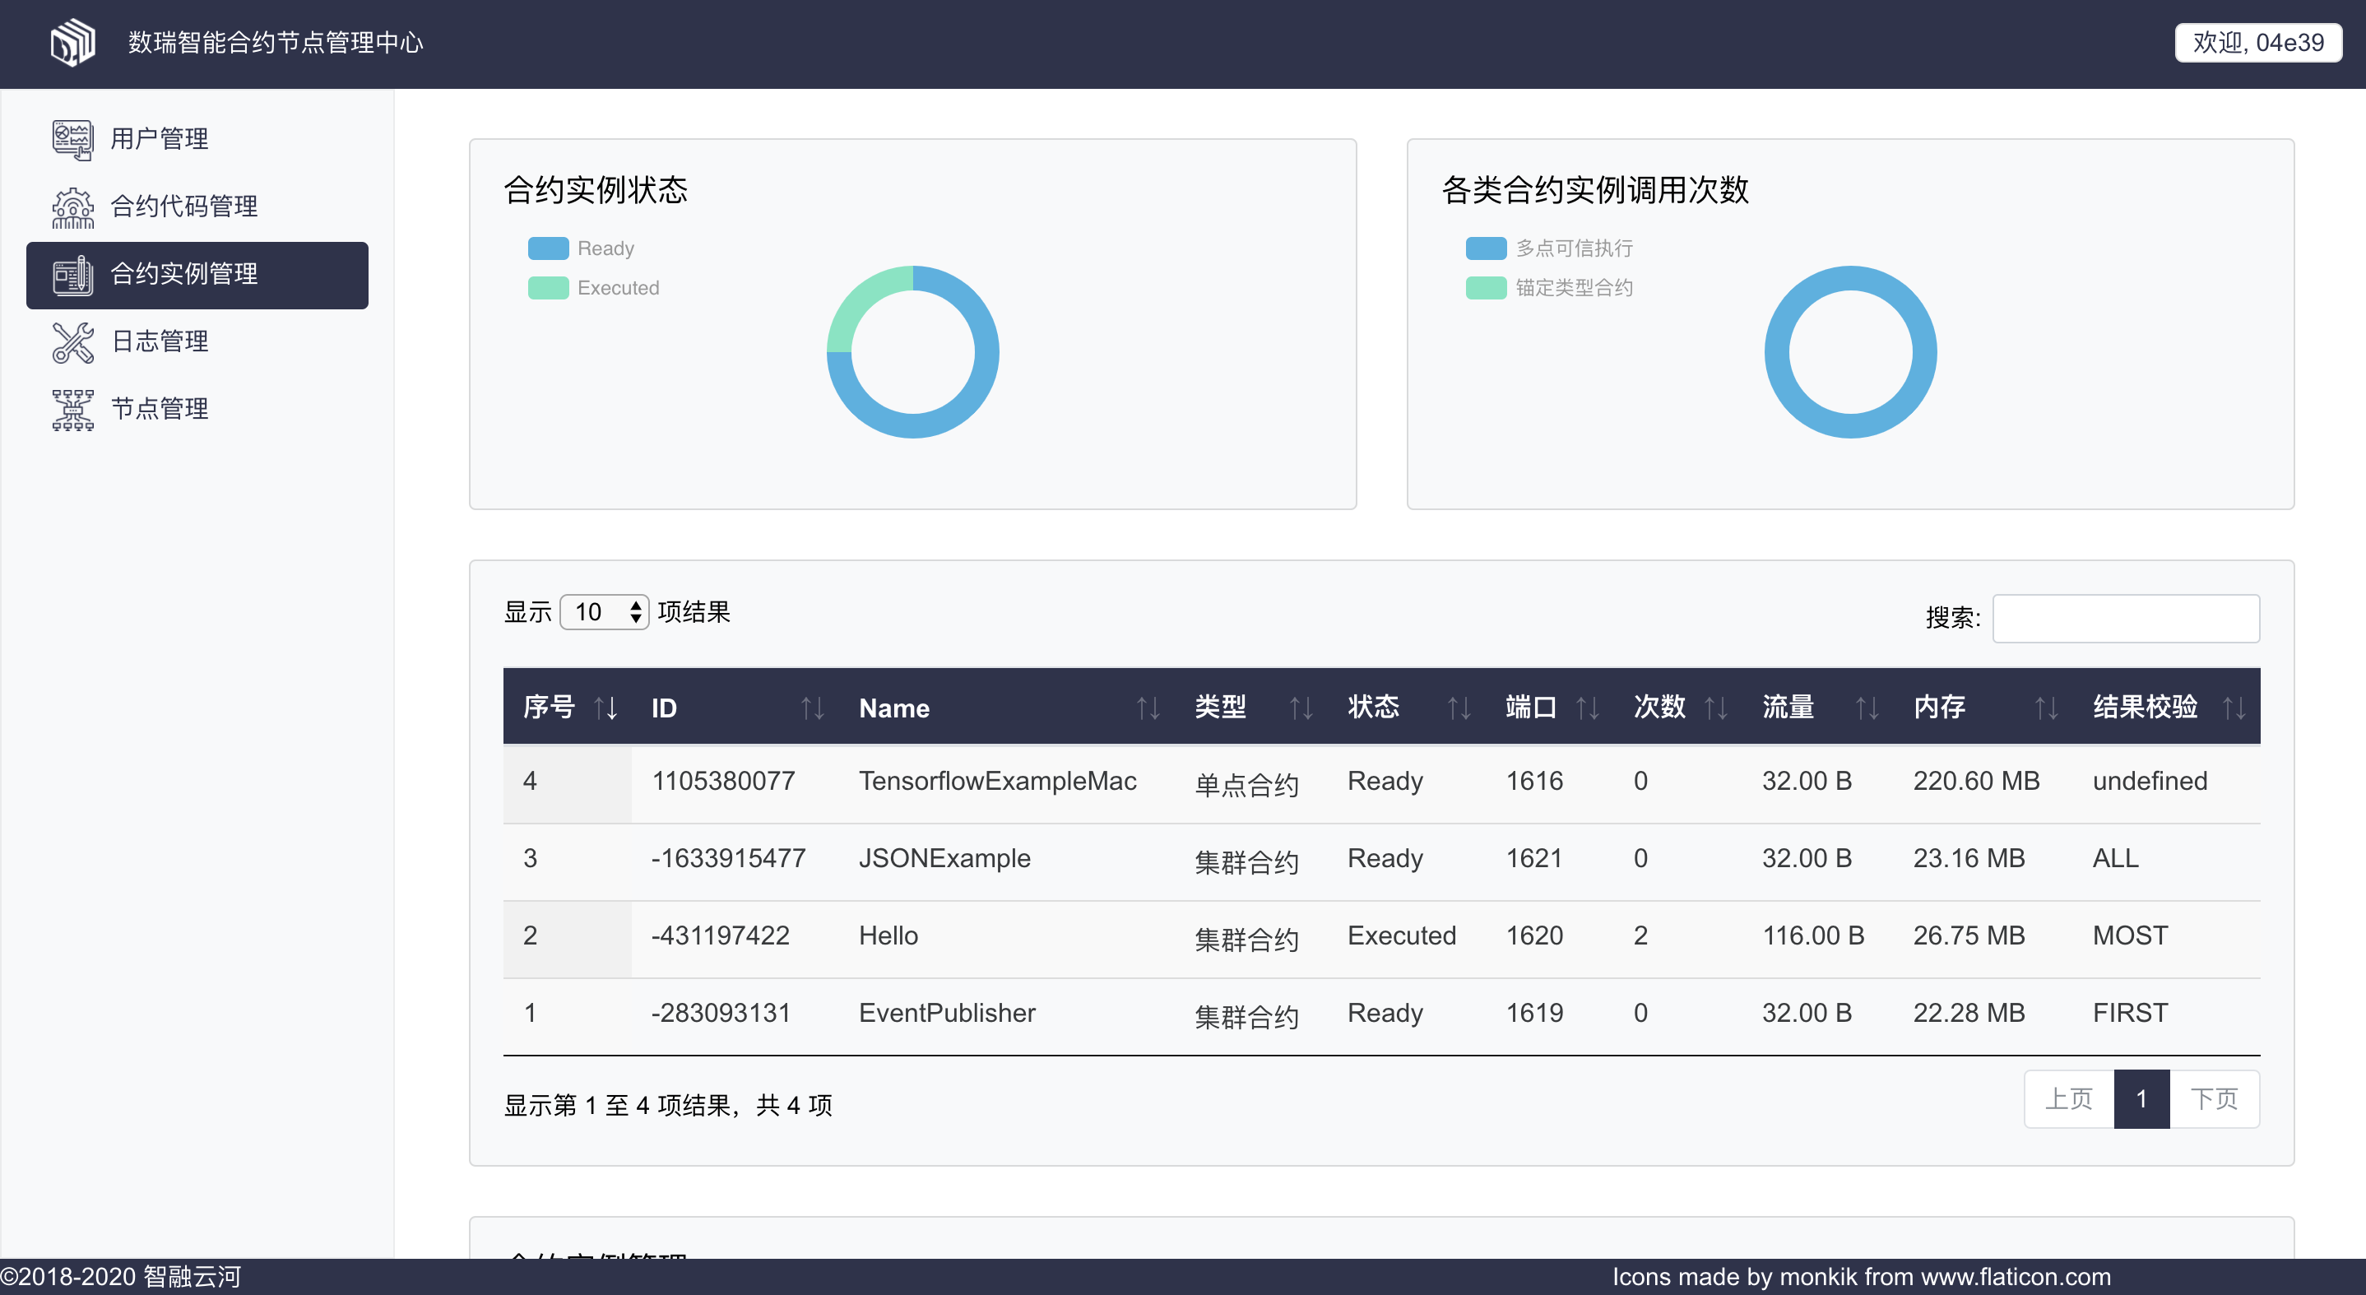Click the 合约实例管理 sidebar icon

[72, 275]
